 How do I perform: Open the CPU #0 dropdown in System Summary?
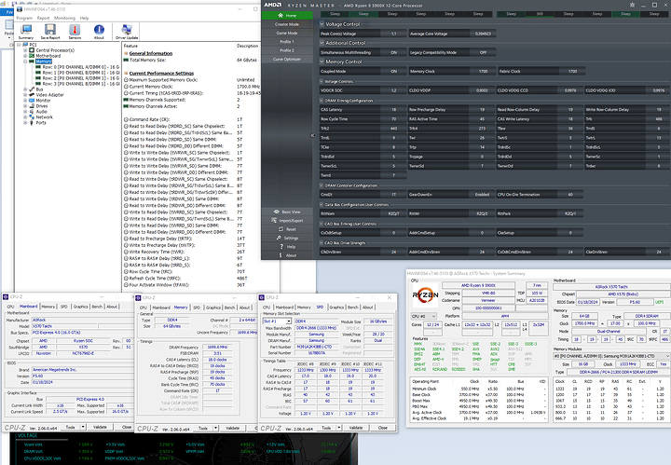coord(424,316)
